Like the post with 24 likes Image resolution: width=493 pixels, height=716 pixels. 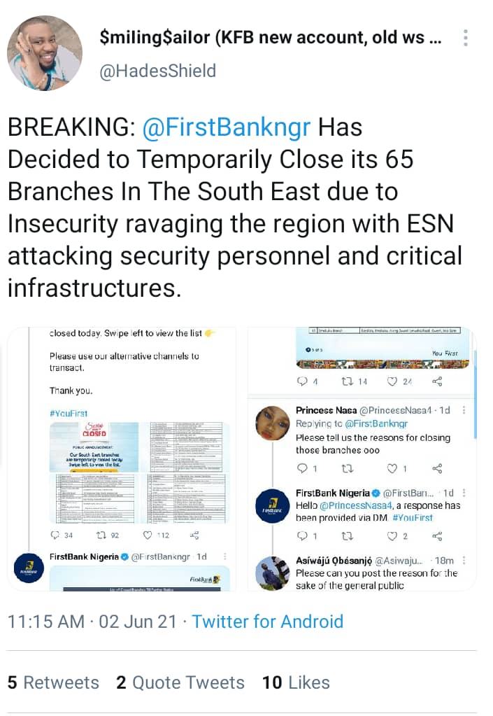click(x=392, y=381)
